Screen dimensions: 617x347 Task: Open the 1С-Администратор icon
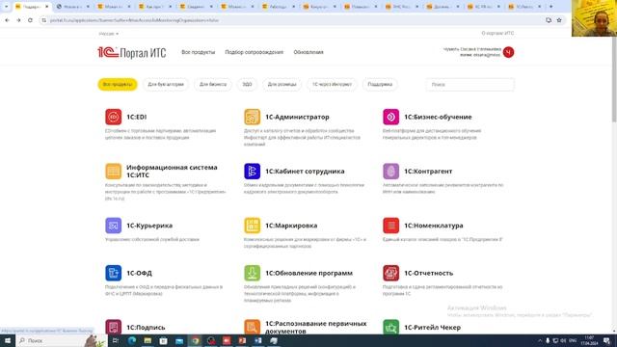pos(253,117)
